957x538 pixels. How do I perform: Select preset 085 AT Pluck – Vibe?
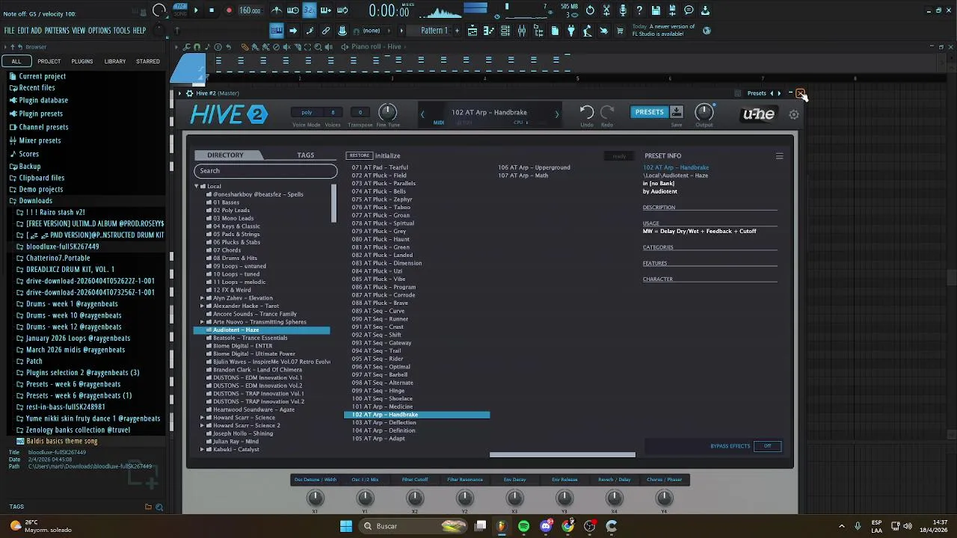pos(378,279)
